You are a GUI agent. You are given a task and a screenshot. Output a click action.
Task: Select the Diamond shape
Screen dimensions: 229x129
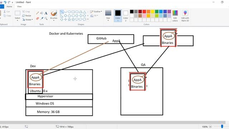(x=65, y=16)
